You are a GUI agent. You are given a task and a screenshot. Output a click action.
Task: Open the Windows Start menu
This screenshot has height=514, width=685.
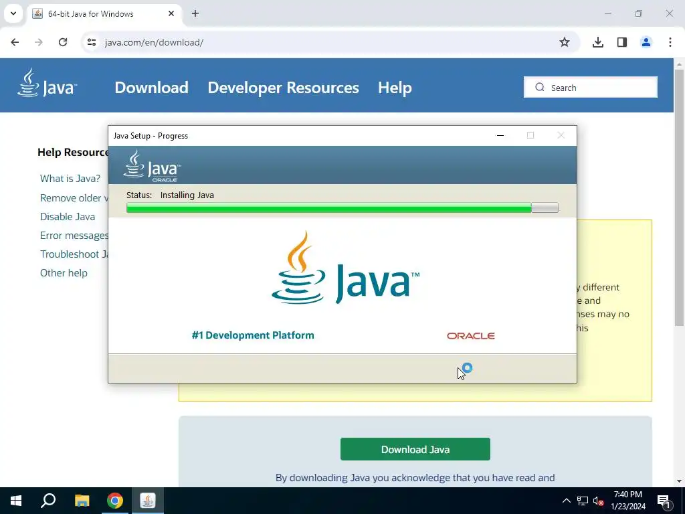(x=16, y=501)
